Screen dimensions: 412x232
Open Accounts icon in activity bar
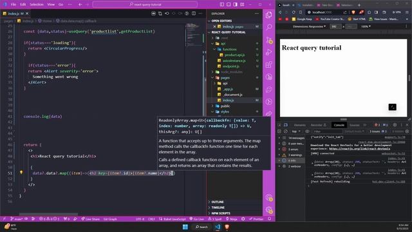269,198
